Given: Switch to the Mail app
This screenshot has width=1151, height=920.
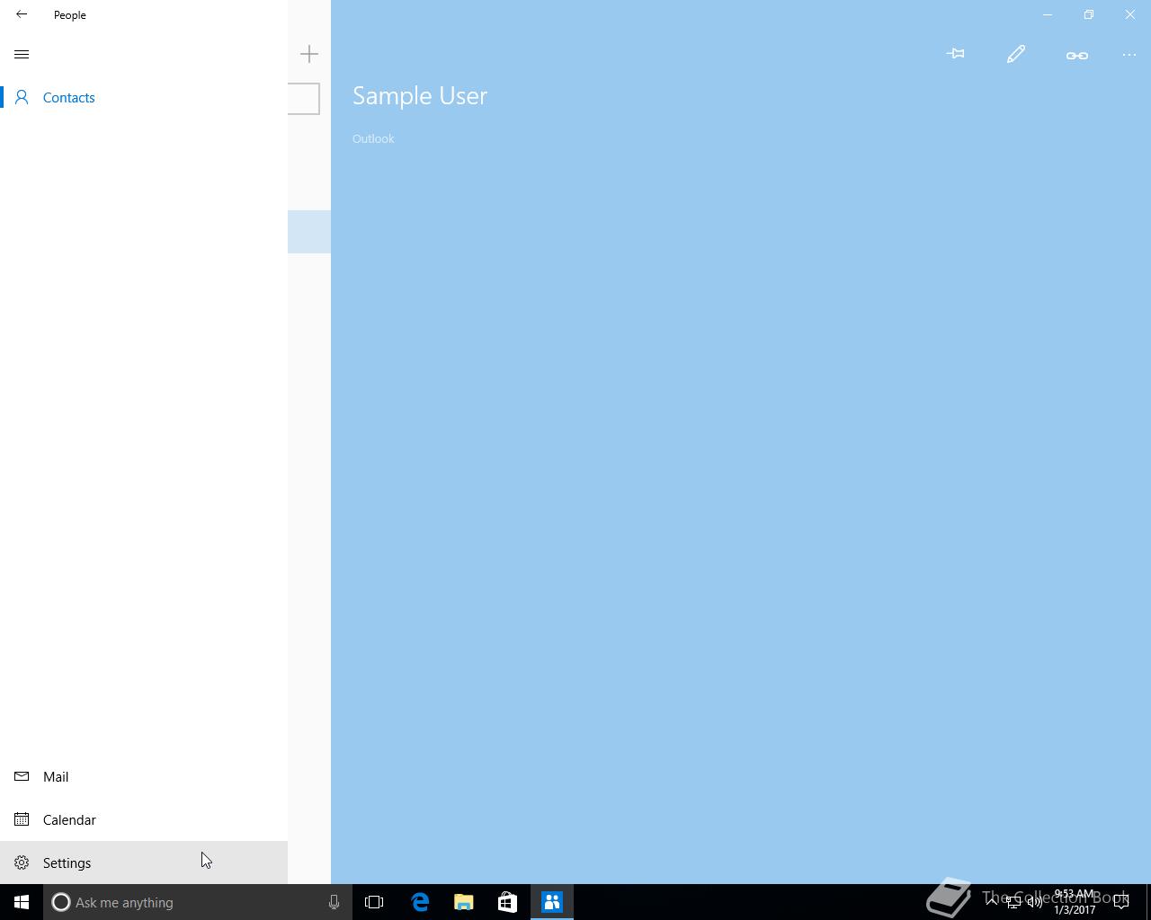Looking at the screenshot, I should [x=144, y=776].
